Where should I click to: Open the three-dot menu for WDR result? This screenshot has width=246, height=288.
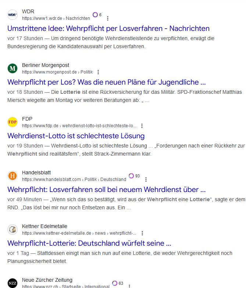[107, 18]
